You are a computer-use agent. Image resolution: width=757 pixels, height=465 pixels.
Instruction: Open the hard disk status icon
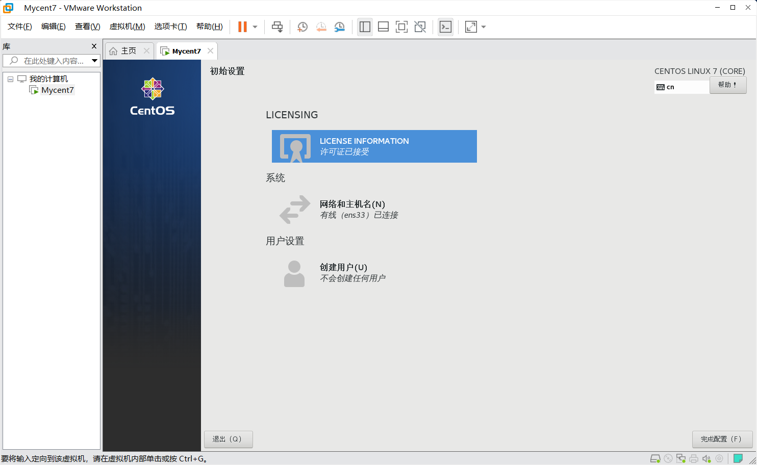click(x=655, y=458)
